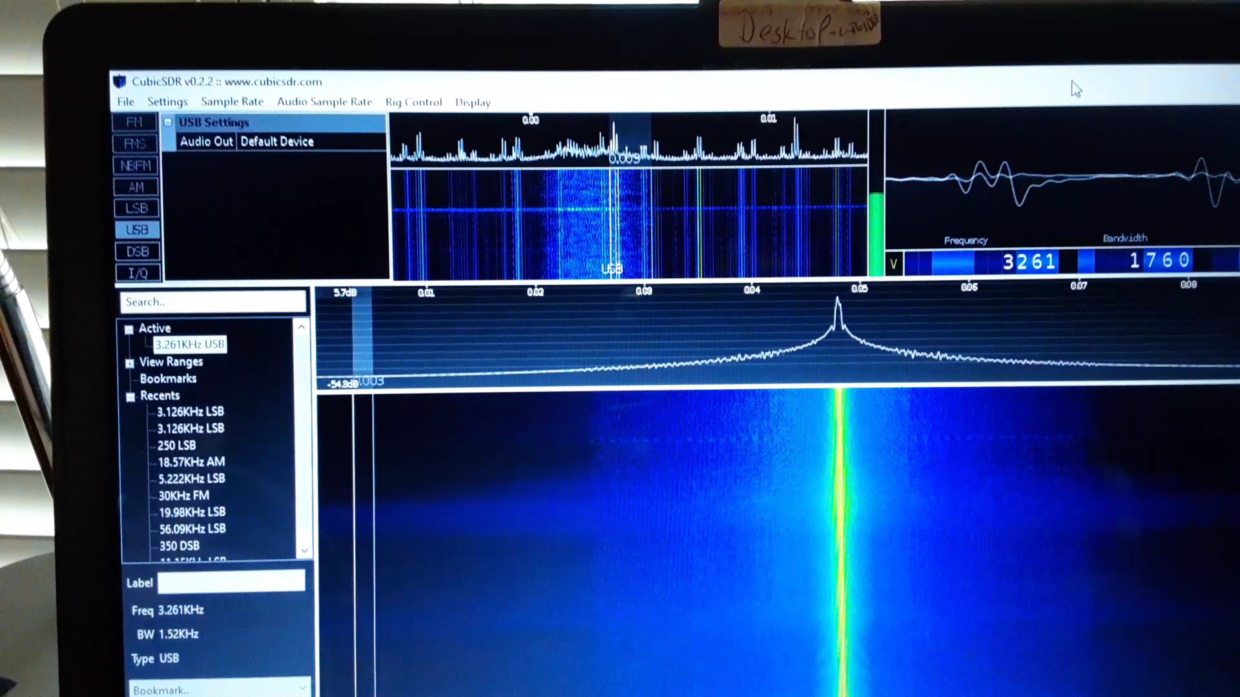Select the DSB mode button

137,251
